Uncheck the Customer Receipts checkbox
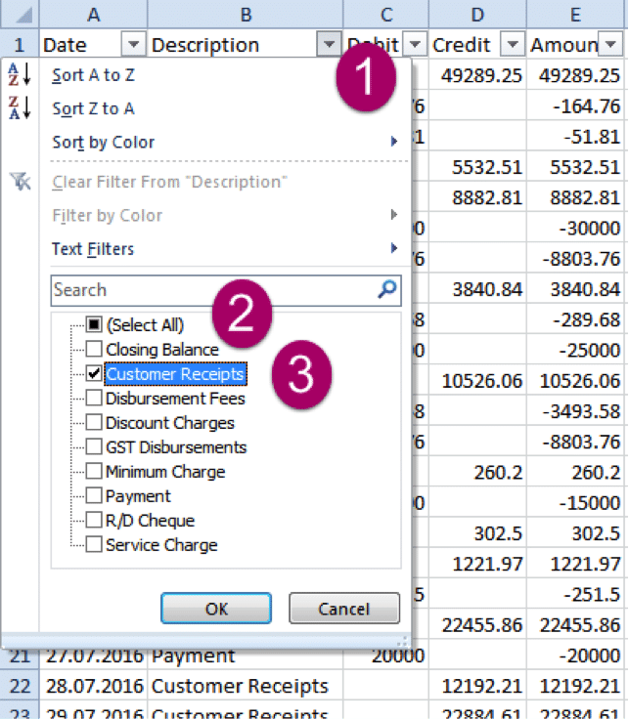 pos(94,374)
